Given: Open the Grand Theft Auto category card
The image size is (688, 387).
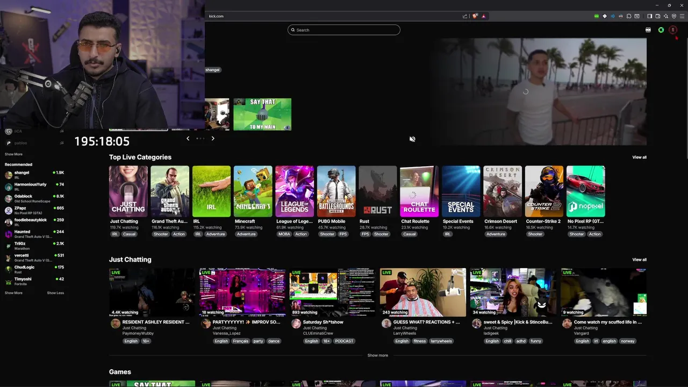Looking at the screenshot, I should pyautogui.click(x=170, y=191).
